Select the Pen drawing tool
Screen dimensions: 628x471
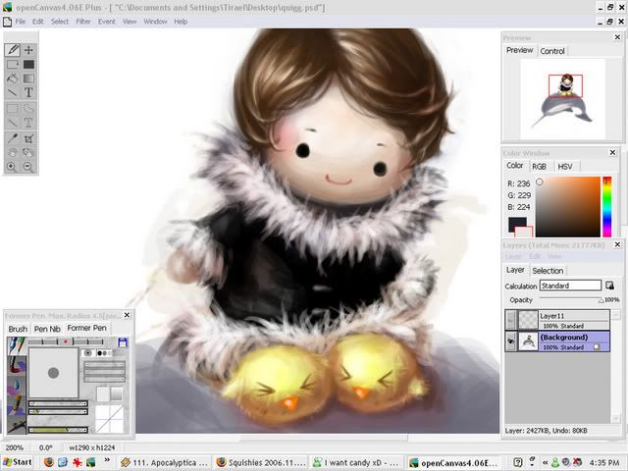coord(13,50)
